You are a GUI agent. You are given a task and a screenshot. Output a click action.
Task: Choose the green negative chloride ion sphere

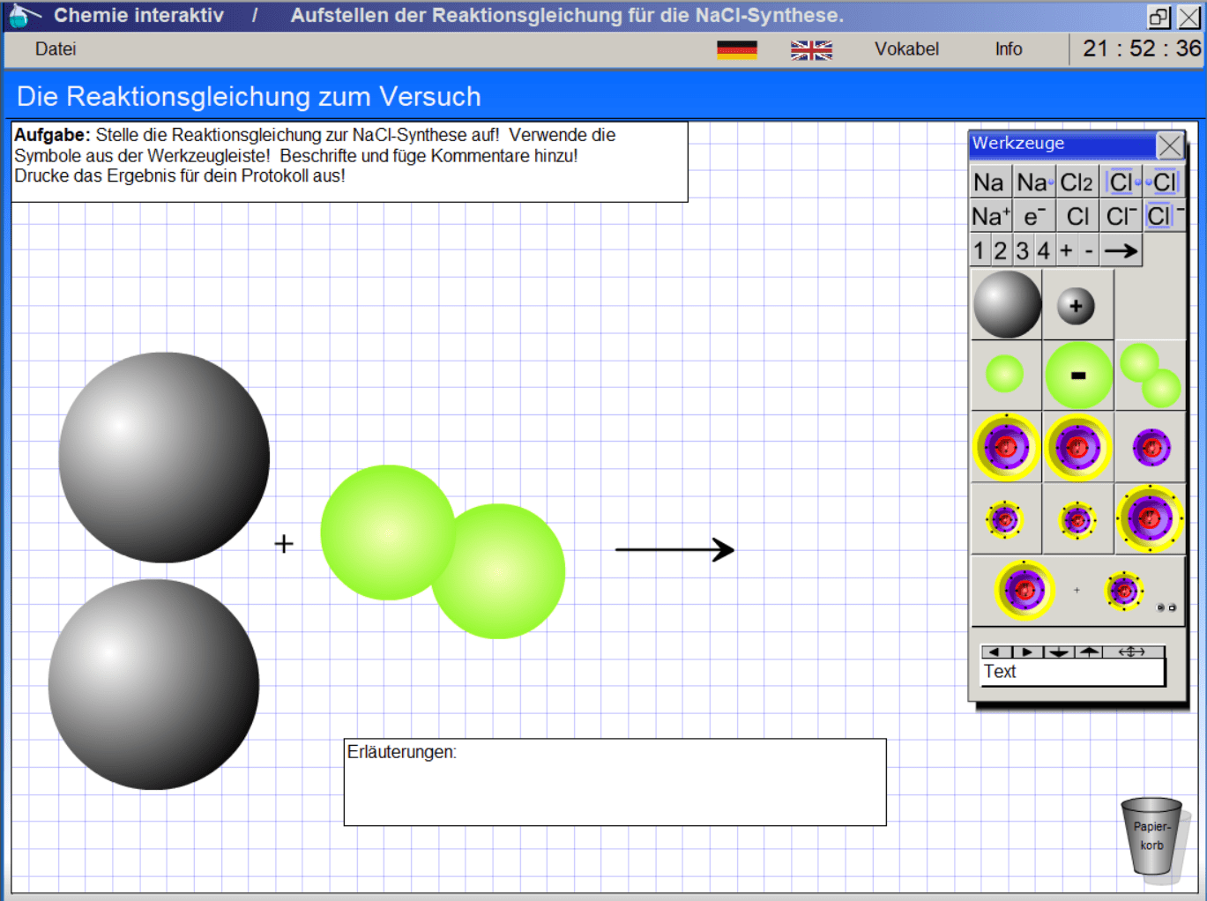(x=1077, y=376)
